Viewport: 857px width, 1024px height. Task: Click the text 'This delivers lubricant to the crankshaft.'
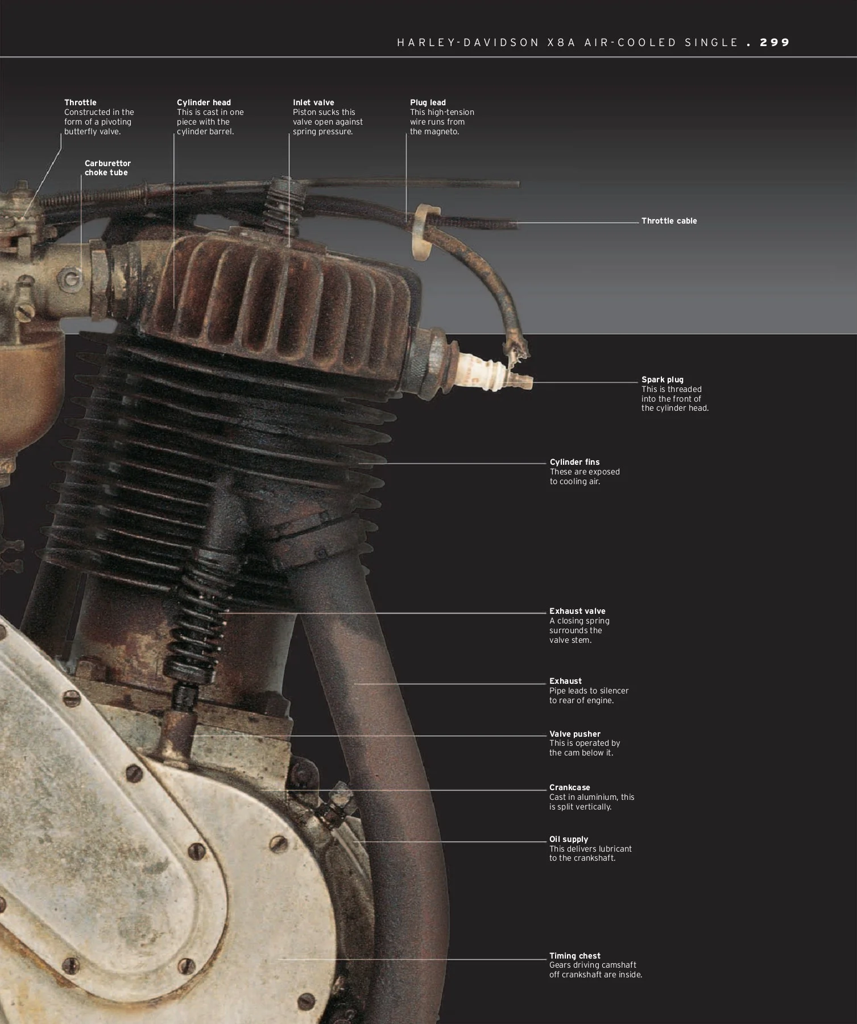pos(590,853)
